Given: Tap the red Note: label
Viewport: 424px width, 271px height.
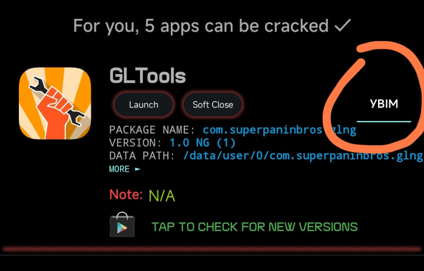Looking at the screenshot, I should 126,195.
